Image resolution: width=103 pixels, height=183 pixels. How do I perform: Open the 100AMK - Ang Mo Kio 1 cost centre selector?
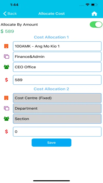(57, 46)
